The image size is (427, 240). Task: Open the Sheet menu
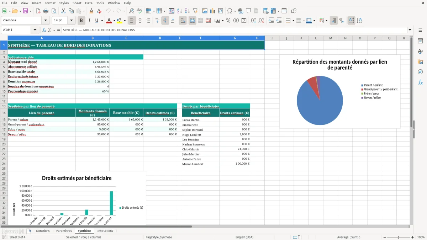(x=77, y=3)
